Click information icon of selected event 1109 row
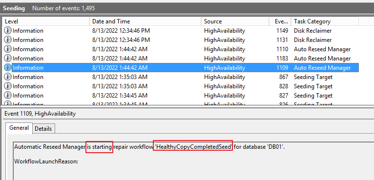374x180 pixels. coord(8,68)
